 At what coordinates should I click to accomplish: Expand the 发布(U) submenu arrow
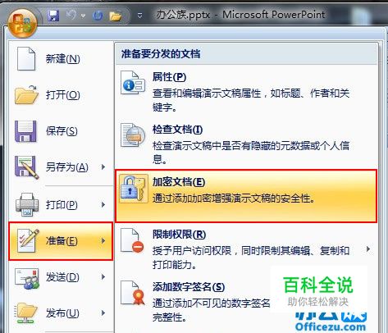[x=103, y=313]
